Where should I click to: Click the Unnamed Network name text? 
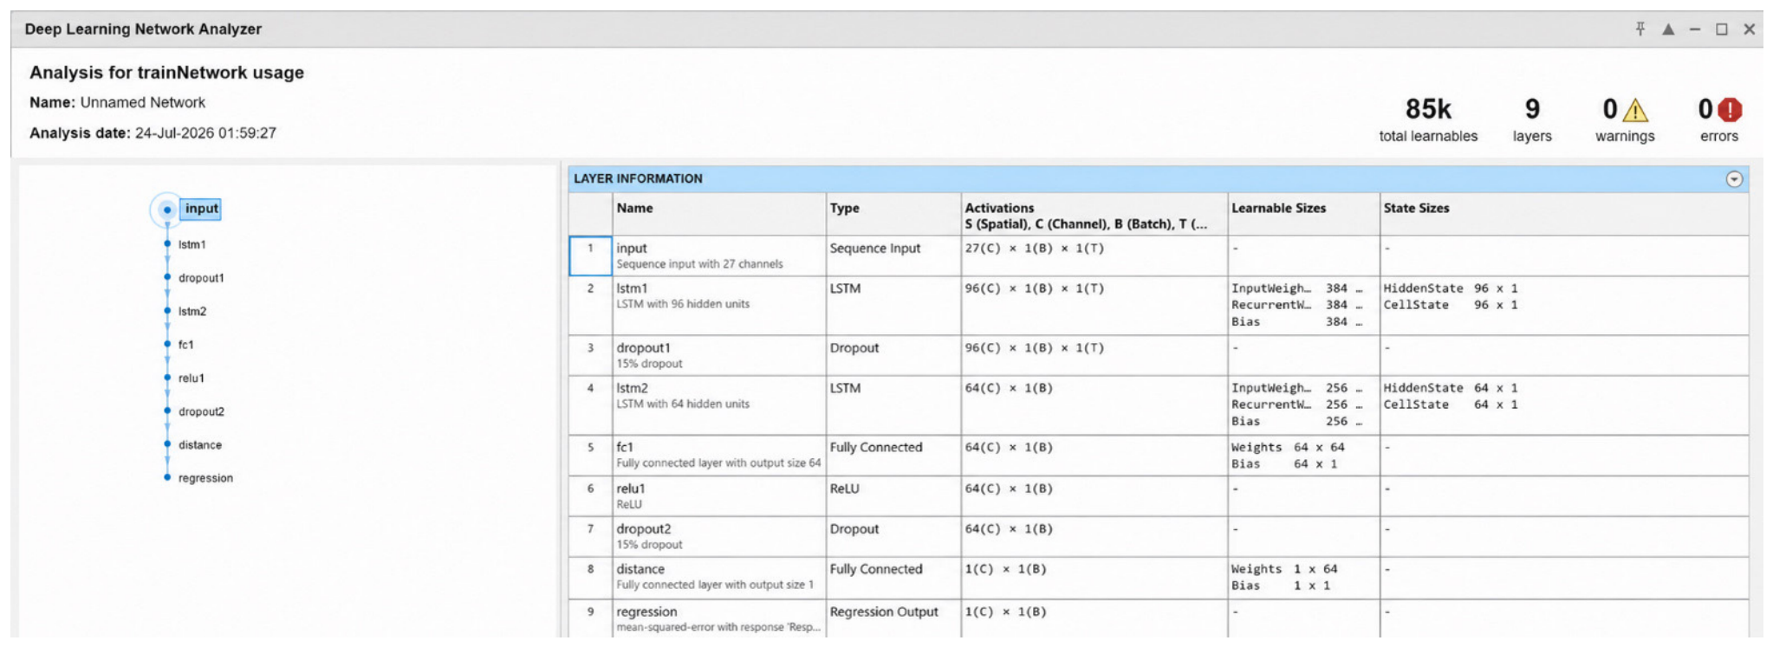[x=143, y=102]
